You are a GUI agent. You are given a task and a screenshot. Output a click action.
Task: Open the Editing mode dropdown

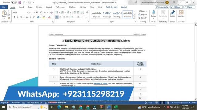[x=176, y=7]
